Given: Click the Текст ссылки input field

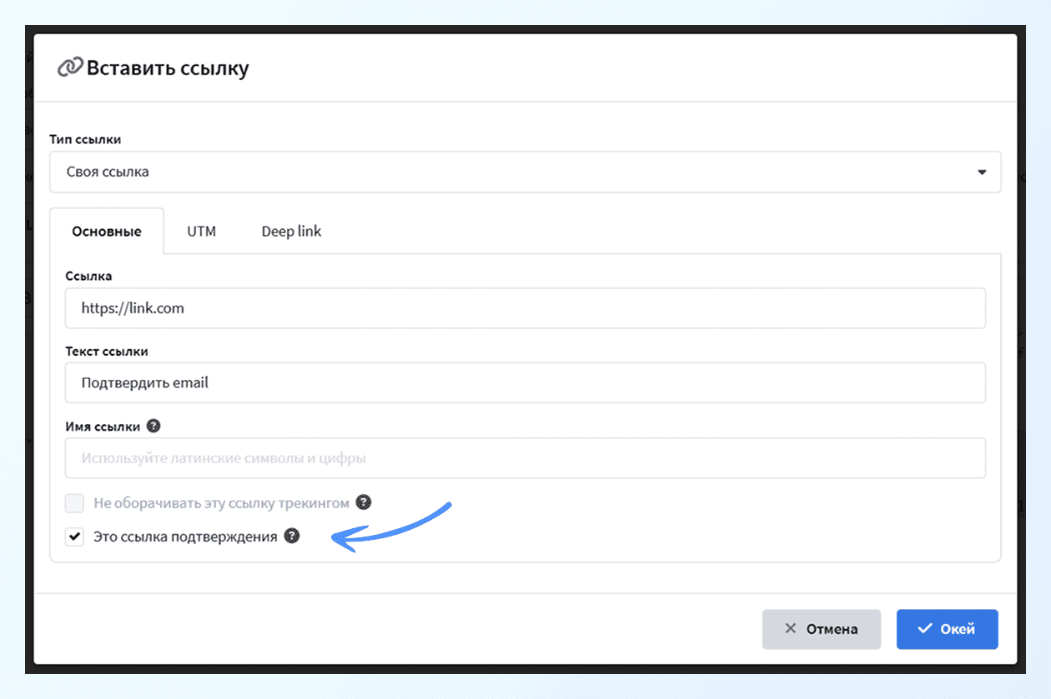Looking at the screenshot, I should [x=525, y=383].
